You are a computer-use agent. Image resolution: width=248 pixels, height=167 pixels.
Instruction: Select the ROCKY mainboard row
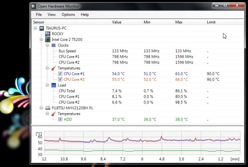coord(57,34)
